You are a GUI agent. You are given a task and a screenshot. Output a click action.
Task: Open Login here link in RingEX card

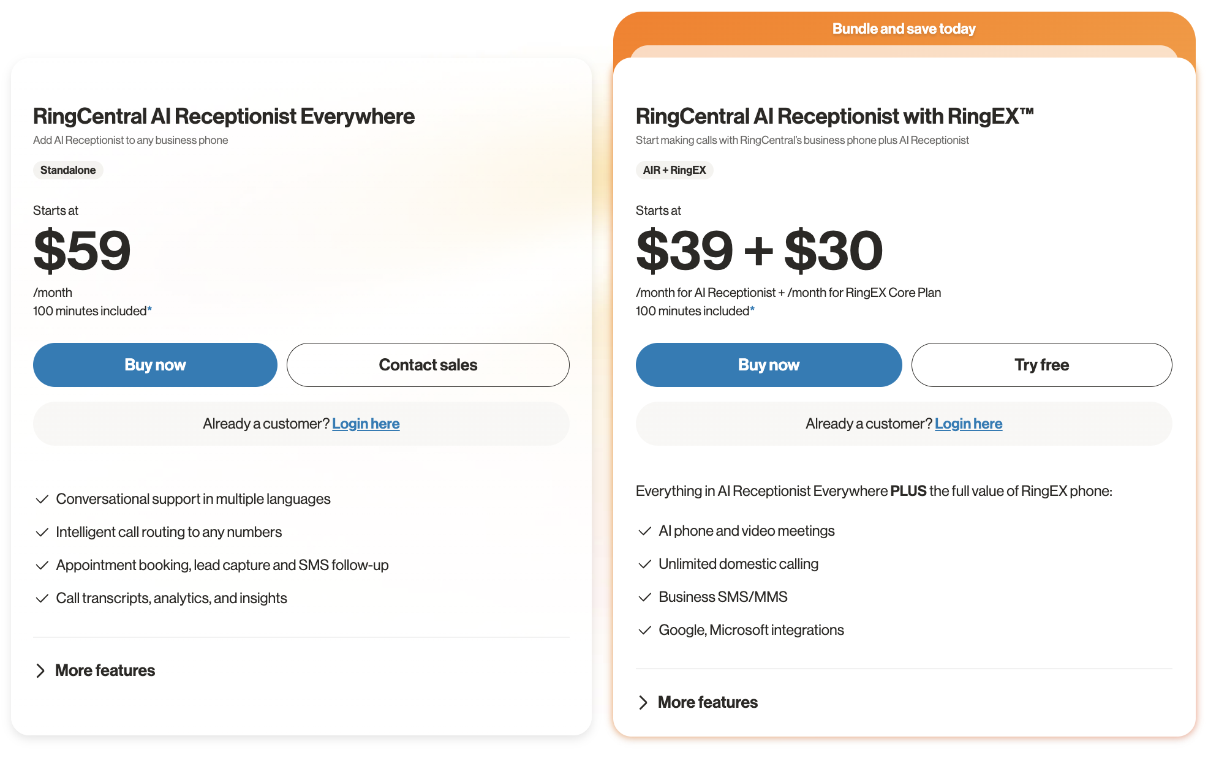pyautogui.click(x=968, y=424)
